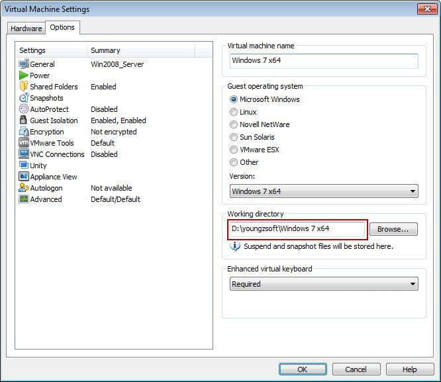Image resolution: width=441 pixels, height=382 pixels.
Task: Click the Advanced graph icon
Action: coord(24,199)
